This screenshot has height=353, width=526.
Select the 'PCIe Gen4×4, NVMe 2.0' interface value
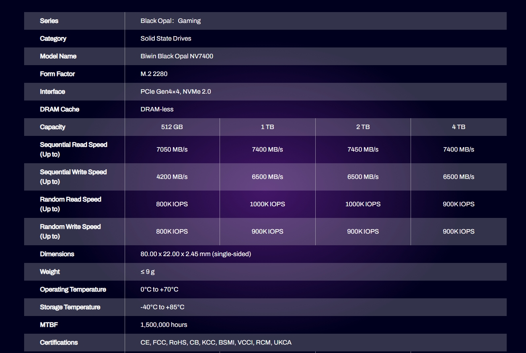(x=176, y=92)
